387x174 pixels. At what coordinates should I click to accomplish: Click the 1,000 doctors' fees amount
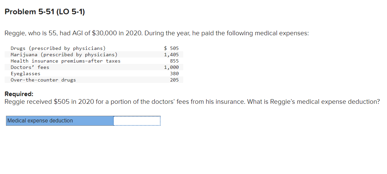[171, 67]
